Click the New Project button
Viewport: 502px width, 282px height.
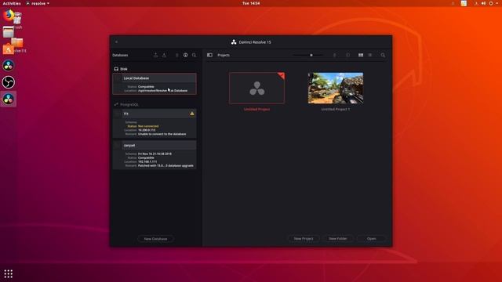point(304,238)
